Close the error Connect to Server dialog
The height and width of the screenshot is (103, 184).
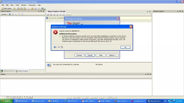click(131, 27)
